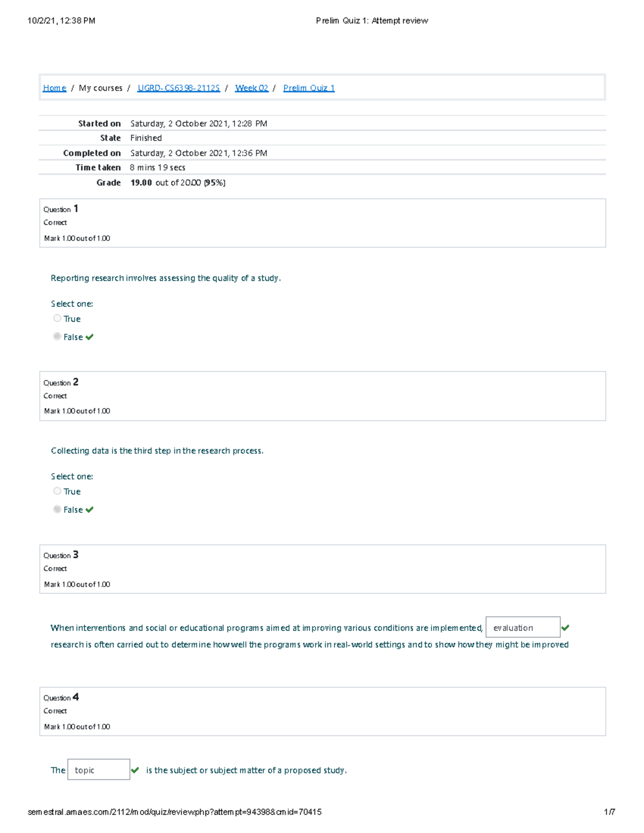
Task: Click the checkmark next to the topic field
Action: pos(135,770)
